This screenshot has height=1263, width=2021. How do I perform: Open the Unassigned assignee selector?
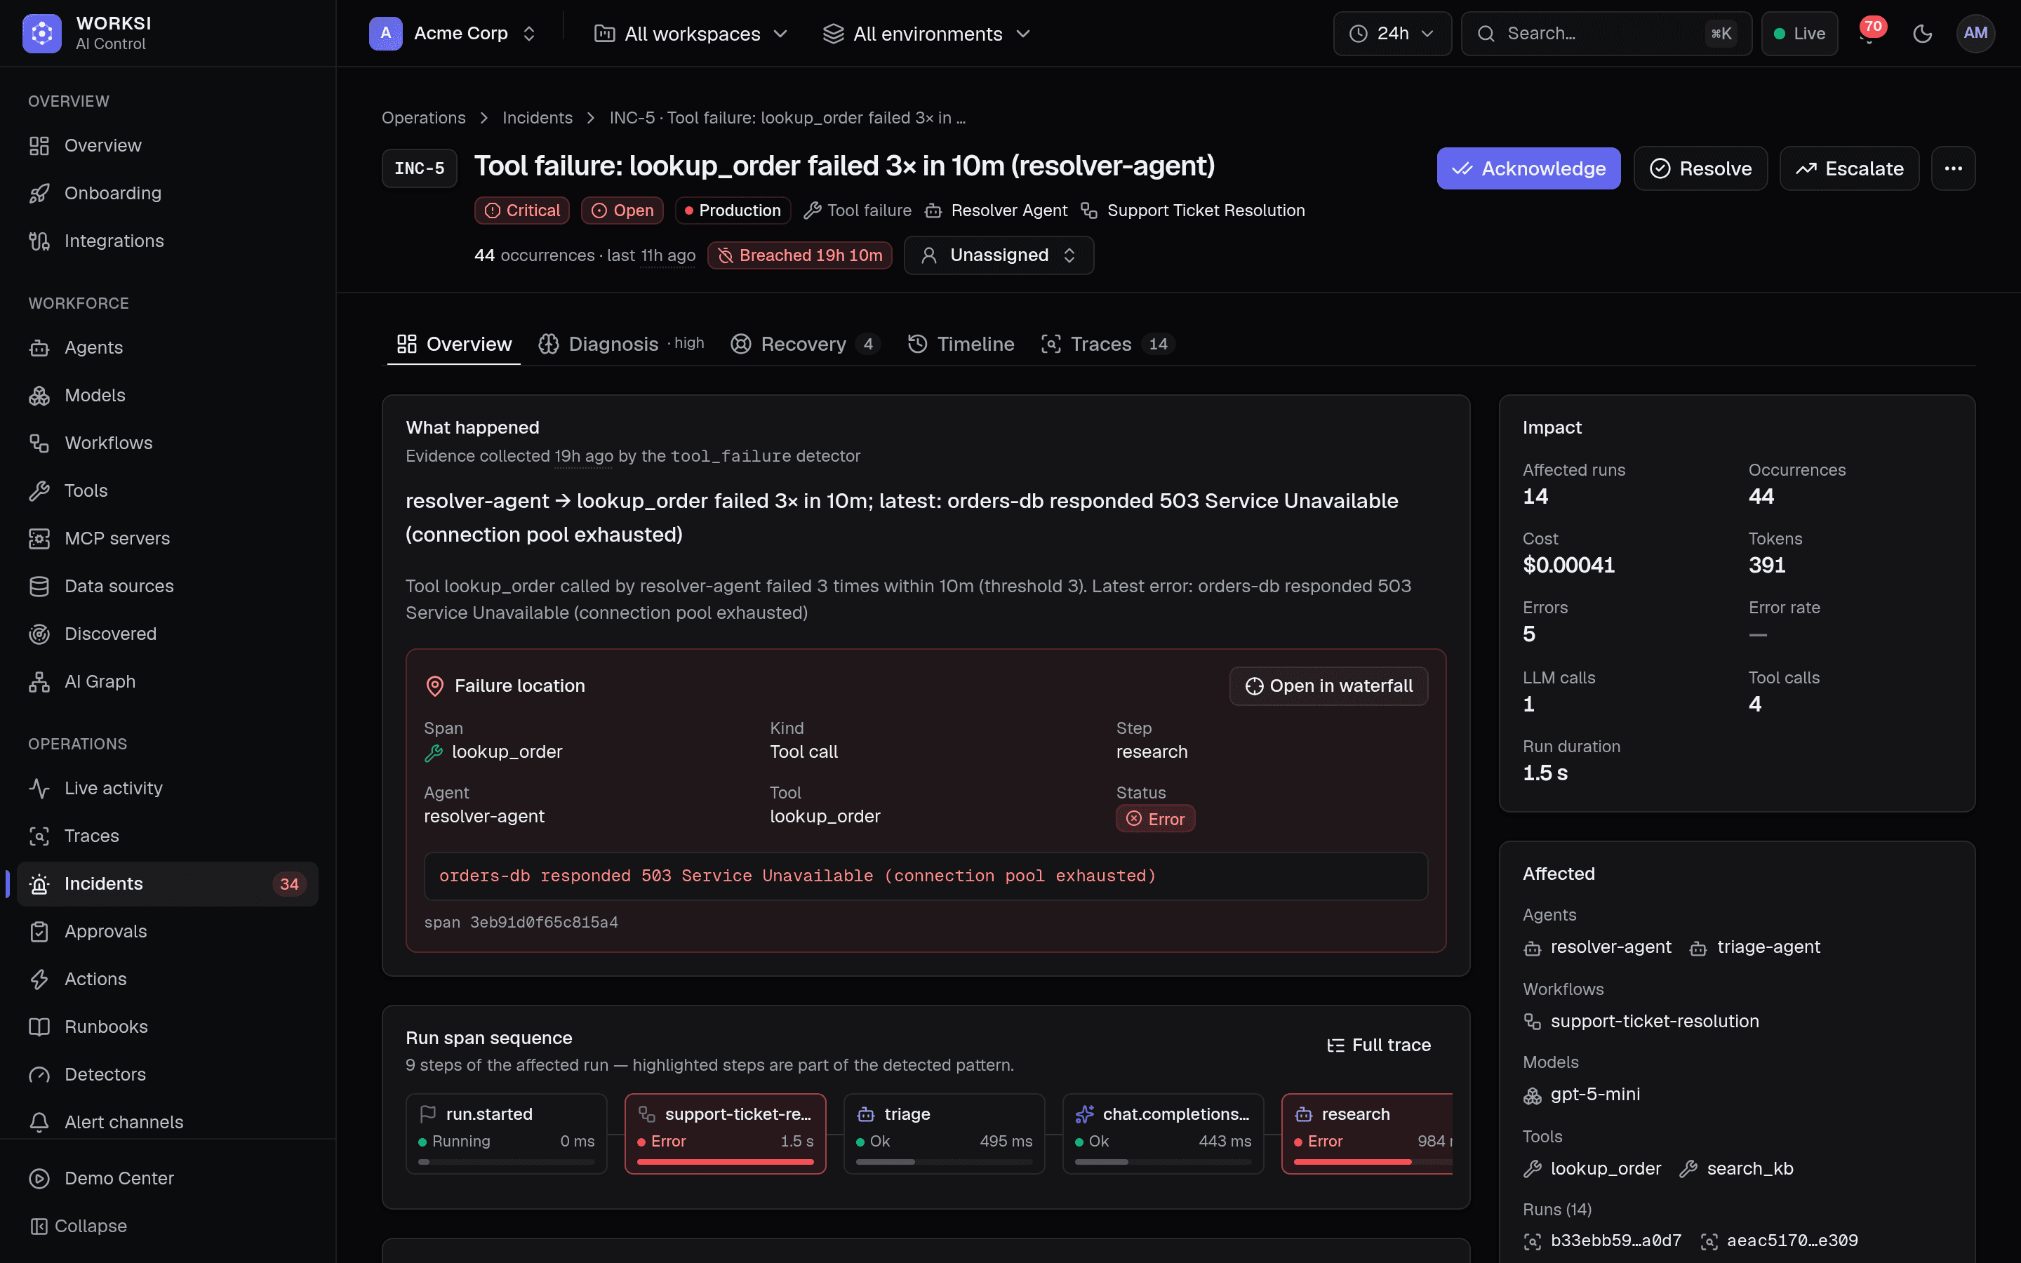(999, 255)
